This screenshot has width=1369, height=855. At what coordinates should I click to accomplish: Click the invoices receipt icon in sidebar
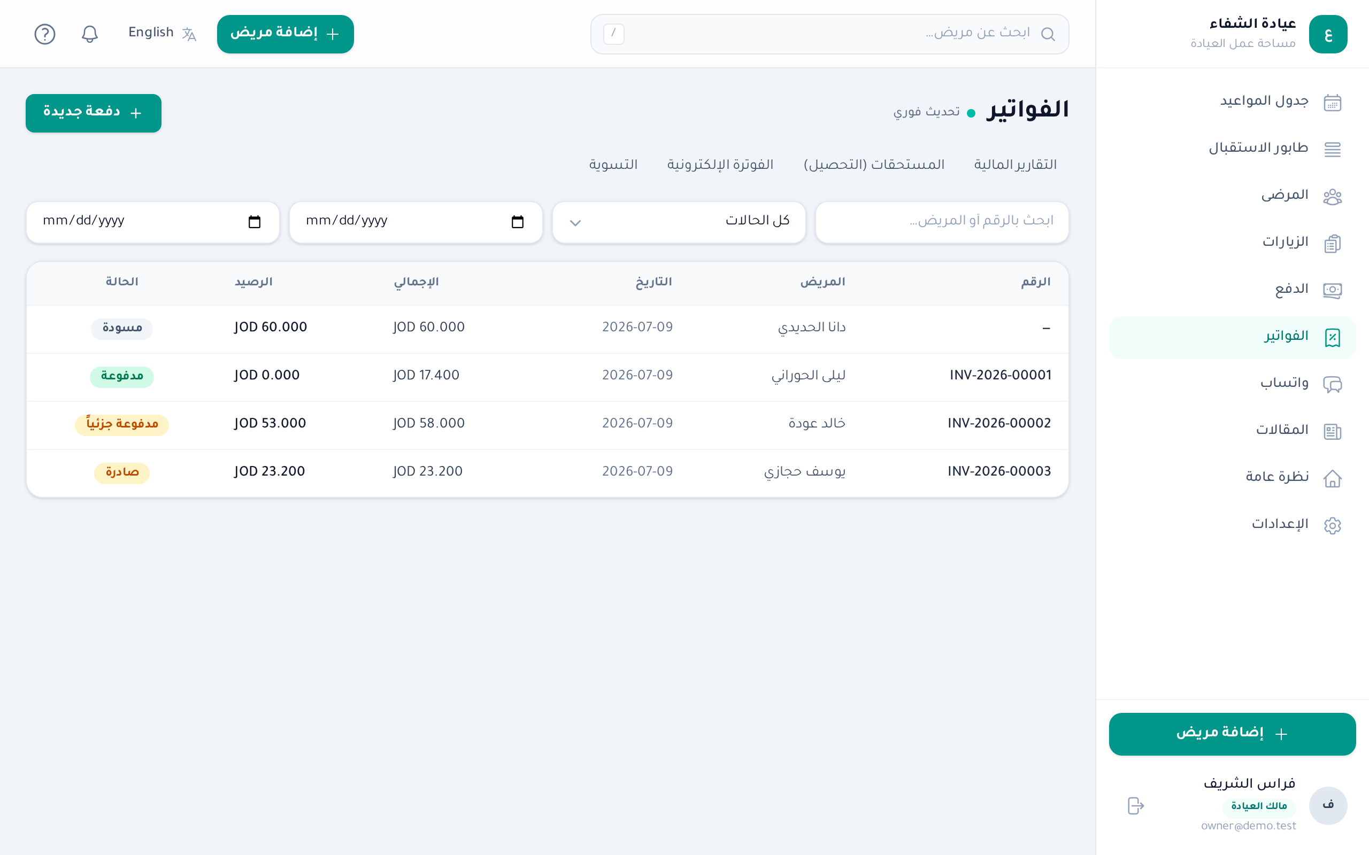(x=1332, y=338)
